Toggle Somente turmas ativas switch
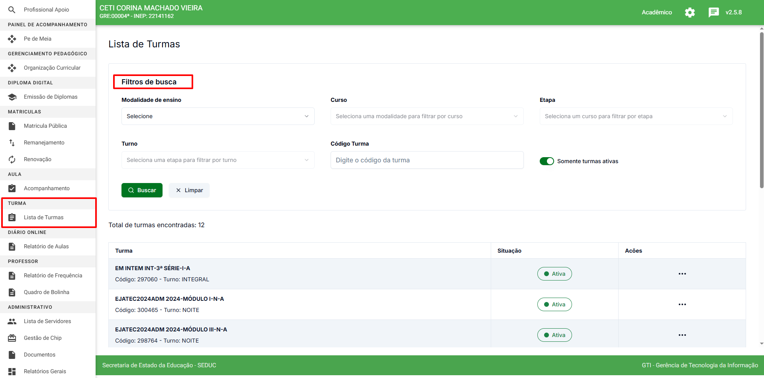The width and height of the screenshot is (764, 378). pyautogui.click(x=547, y=161)
